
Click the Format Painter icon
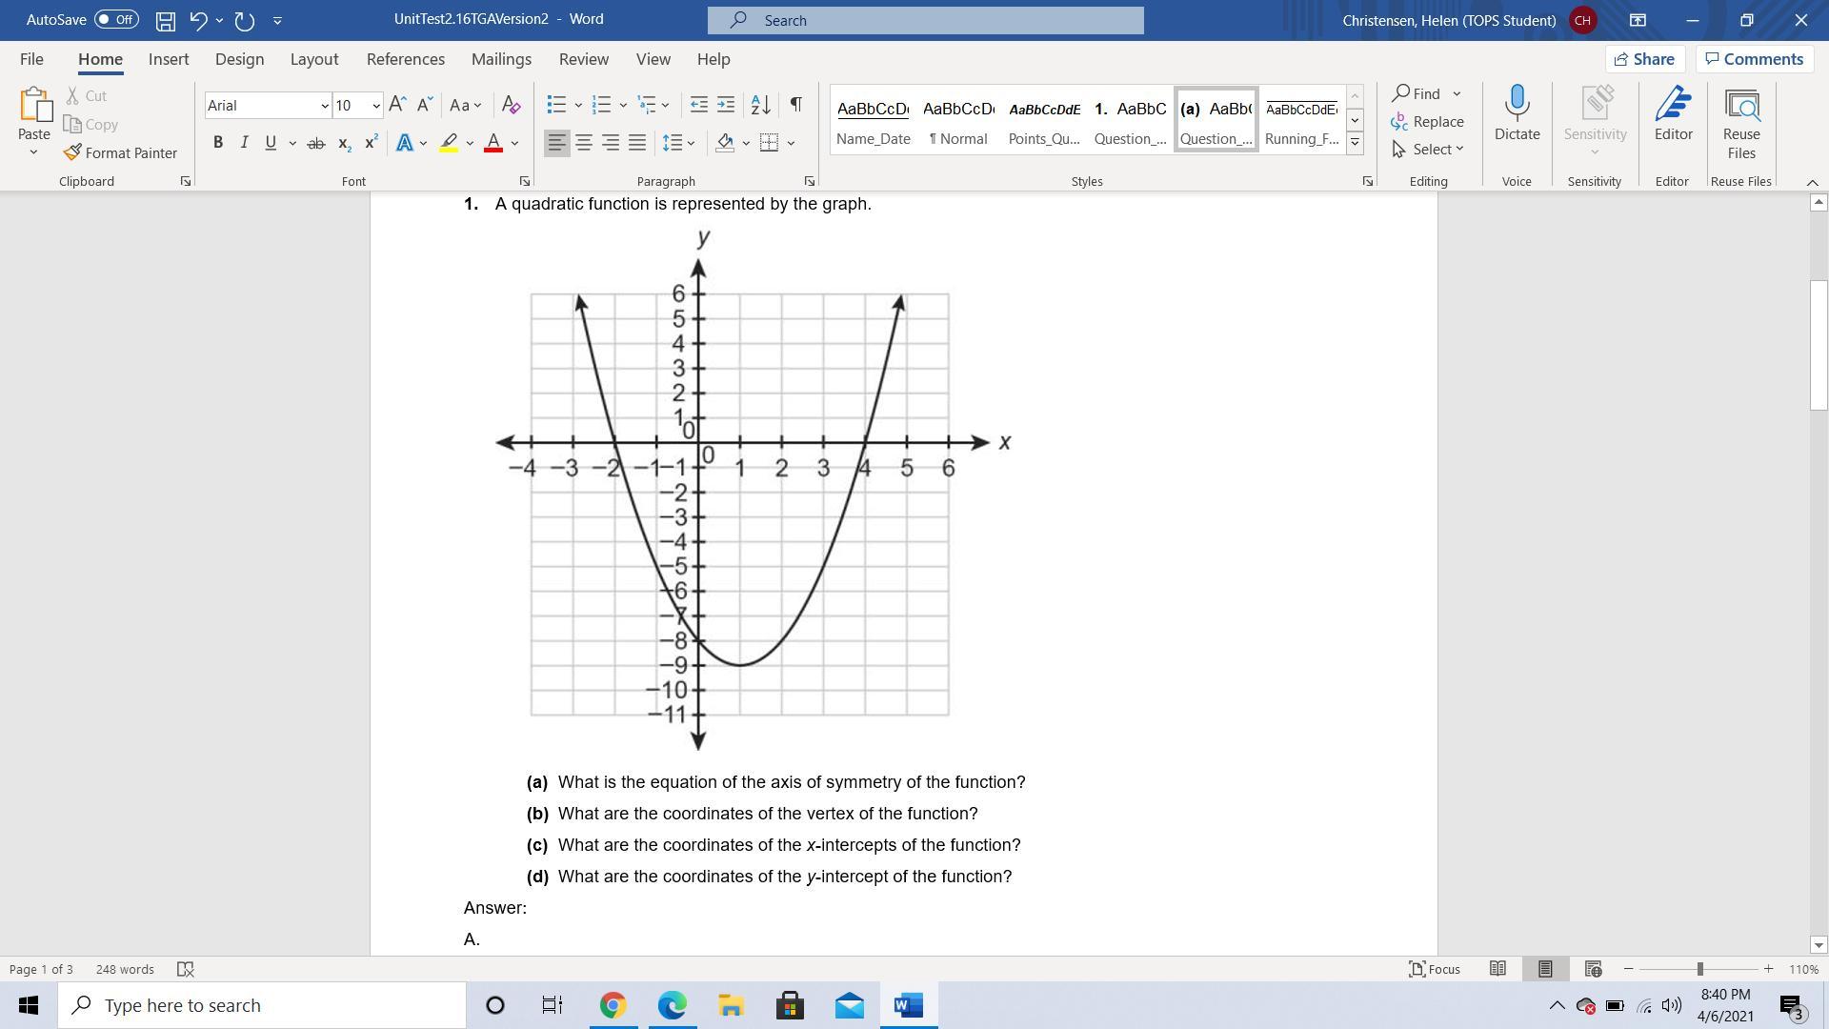coord(72,152)
